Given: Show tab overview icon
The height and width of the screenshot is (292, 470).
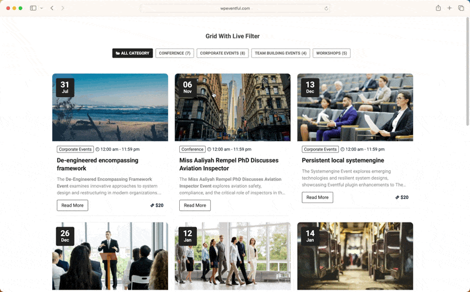Looking at the screenshot, I should pos(461,8).
